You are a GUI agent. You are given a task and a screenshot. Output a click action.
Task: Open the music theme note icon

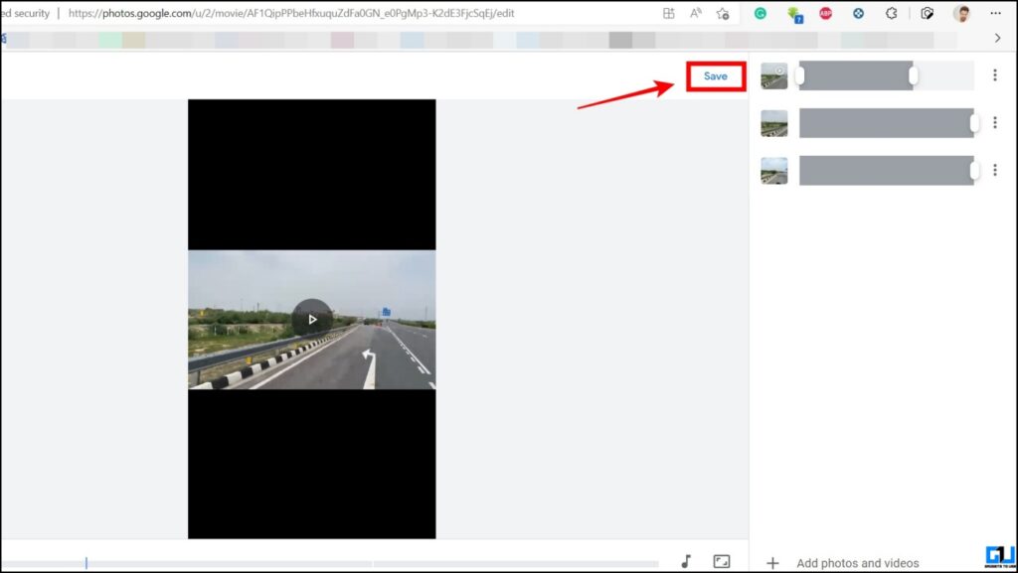pyautogui.click(x=686, y=561)
